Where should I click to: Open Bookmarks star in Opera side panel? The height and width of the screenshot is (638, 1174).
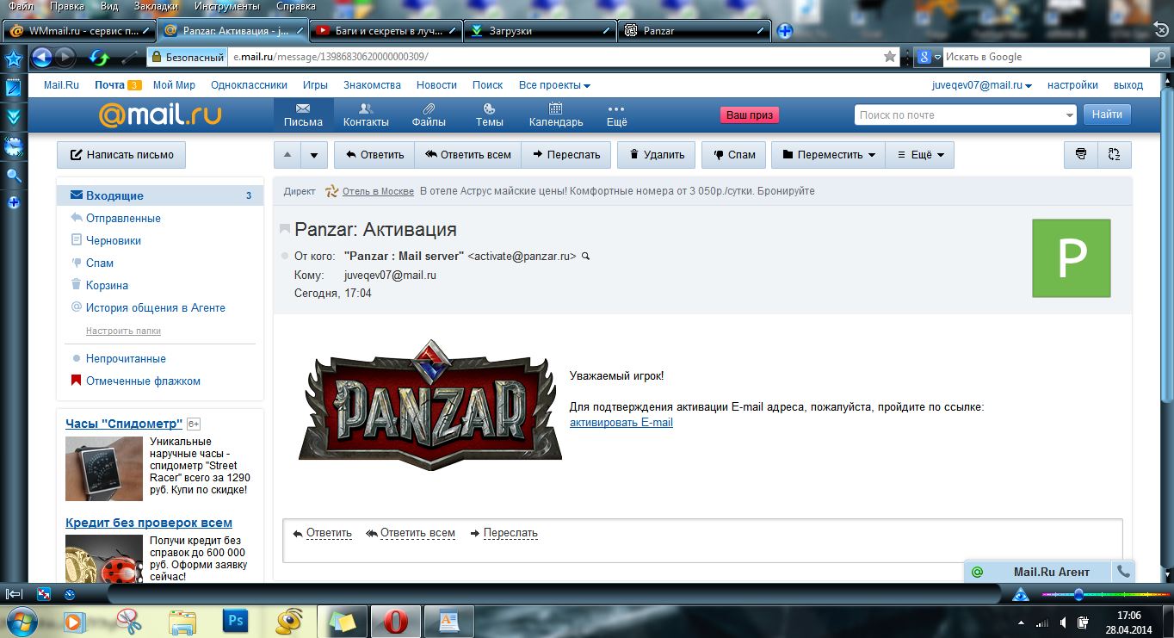(x=14, y=59)
